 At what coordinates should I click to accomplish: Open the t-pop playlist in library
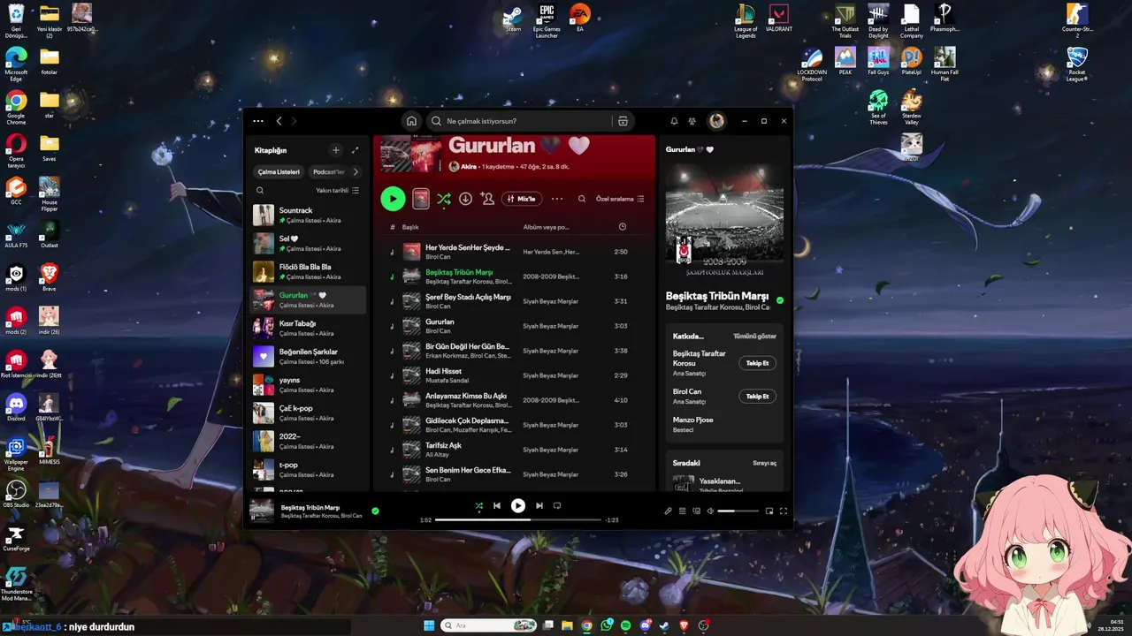(309, 469)
